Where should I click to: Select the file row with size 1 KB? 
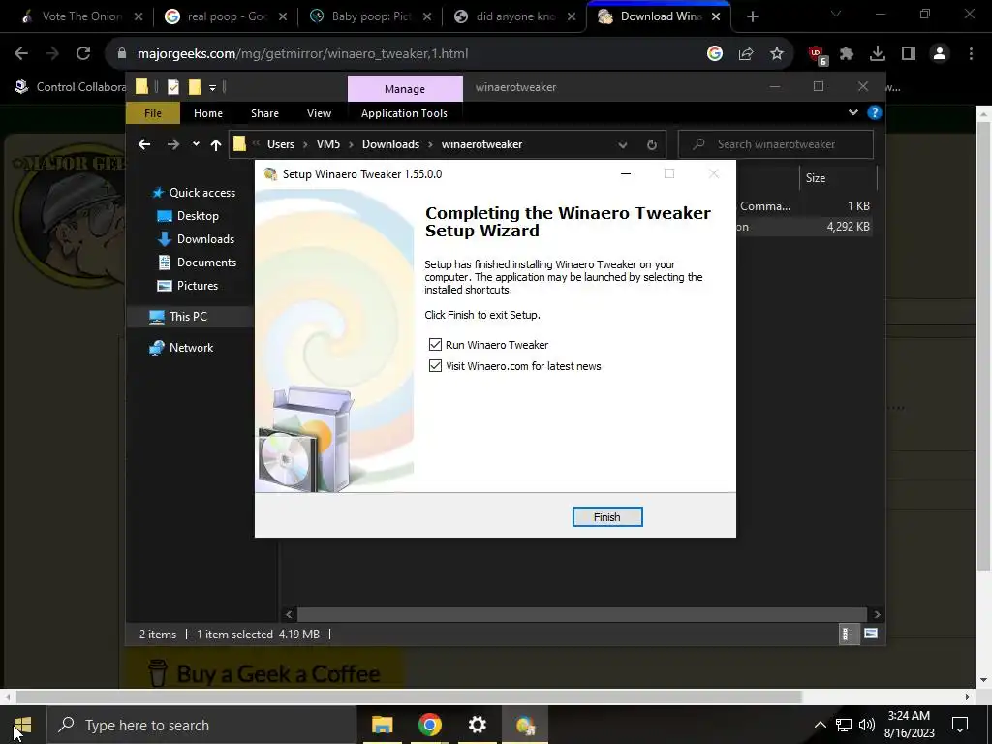tap(805, 206)
